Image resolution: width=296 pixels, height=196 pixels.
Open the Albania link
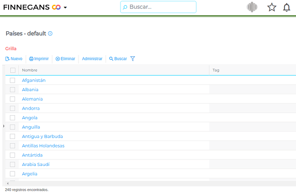30,90
